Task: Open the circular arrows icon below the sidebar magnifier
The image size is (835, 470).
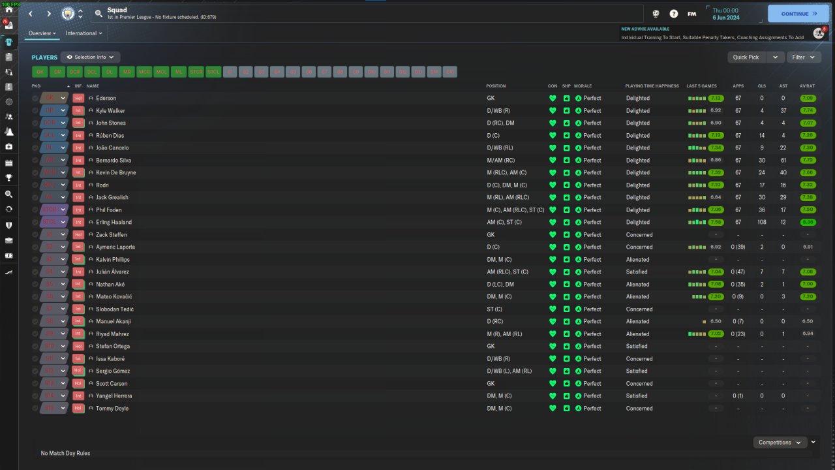Action: (x=9, y=210)
